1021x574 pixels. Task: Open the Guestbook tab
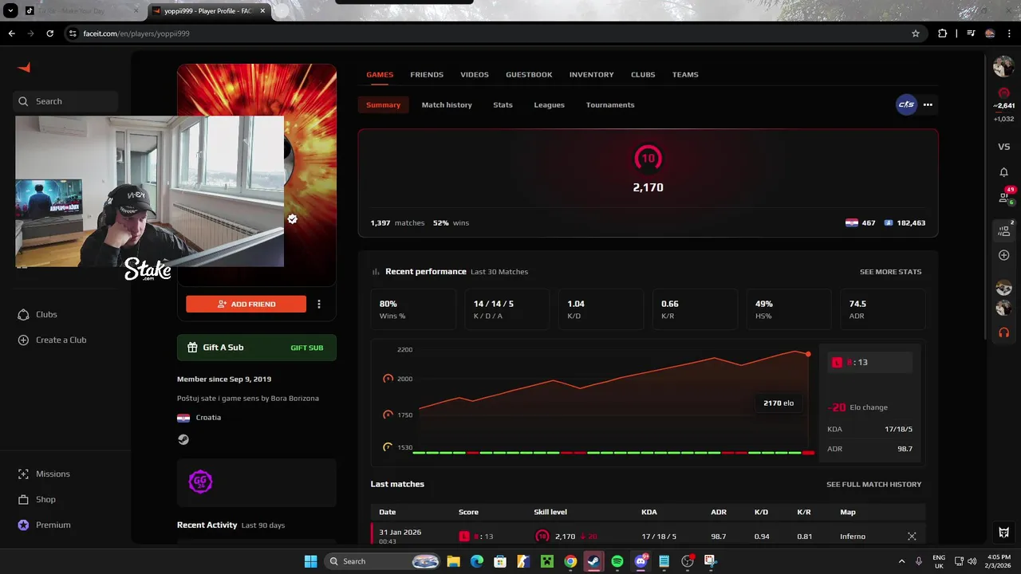(529, 74)
